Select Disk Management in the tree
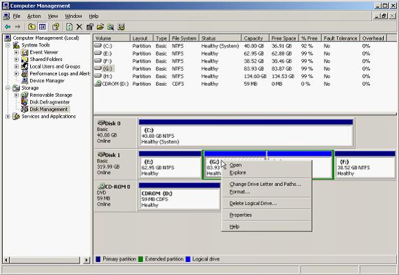The image size is (399, 275). coord(49,109)
